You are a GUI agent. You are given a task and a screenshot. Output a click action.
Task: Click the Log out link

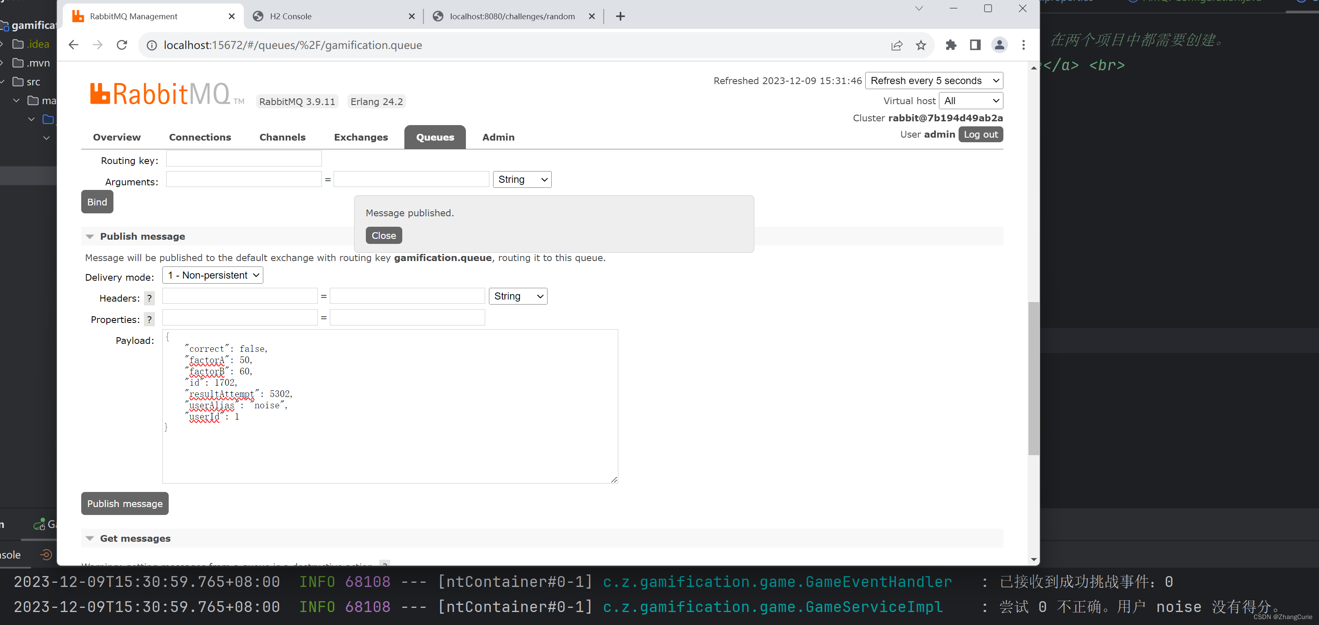coord(981,134)
